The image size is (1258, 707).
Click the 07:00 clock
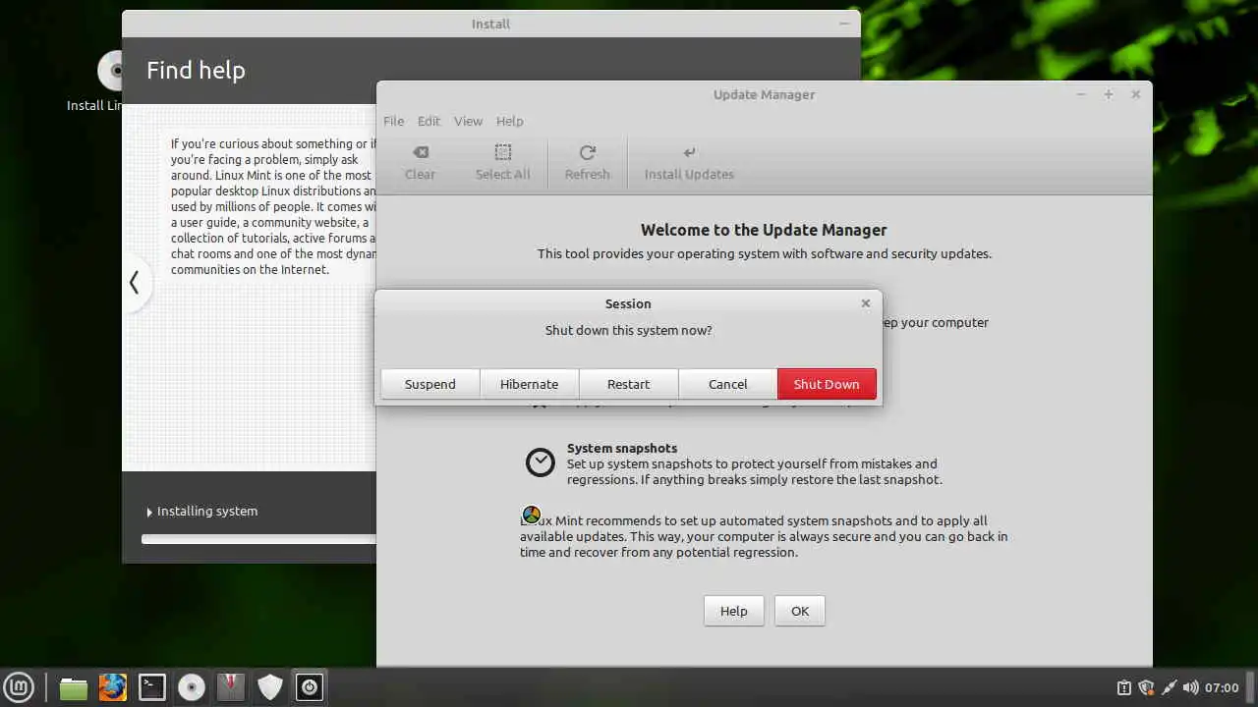coord(1222,687)
